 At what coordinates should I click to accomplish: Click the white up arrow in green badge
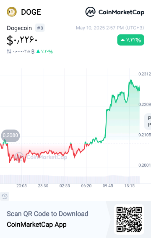click(122, 40)
